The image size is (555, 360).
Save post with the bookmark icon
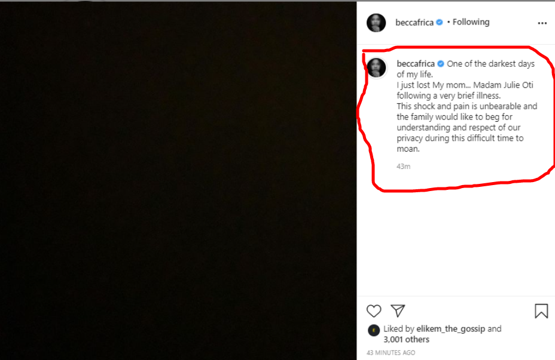541,311
